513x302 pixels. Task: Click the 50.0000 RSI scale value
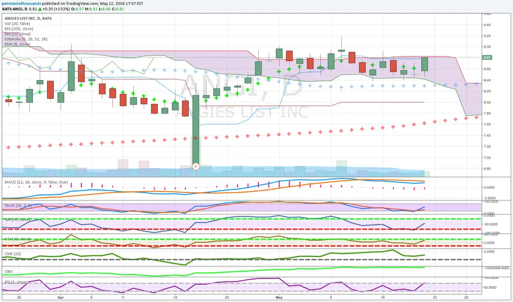pos(489,288)
